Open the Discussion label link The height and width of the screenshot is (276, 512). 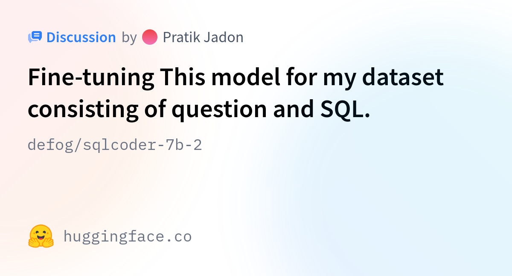[81, 37]
